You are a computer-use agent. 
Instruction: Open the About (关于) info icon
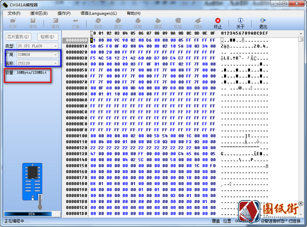point(240,22)
